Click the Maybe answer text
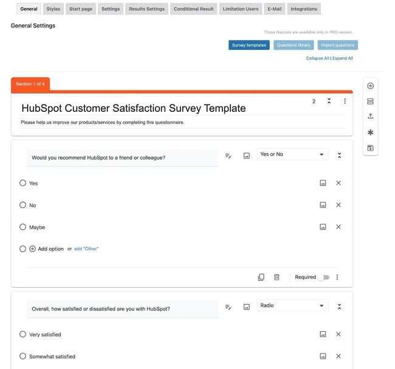Image resolution: width=395 pixels, height=369 pixels. click(37, 227)
